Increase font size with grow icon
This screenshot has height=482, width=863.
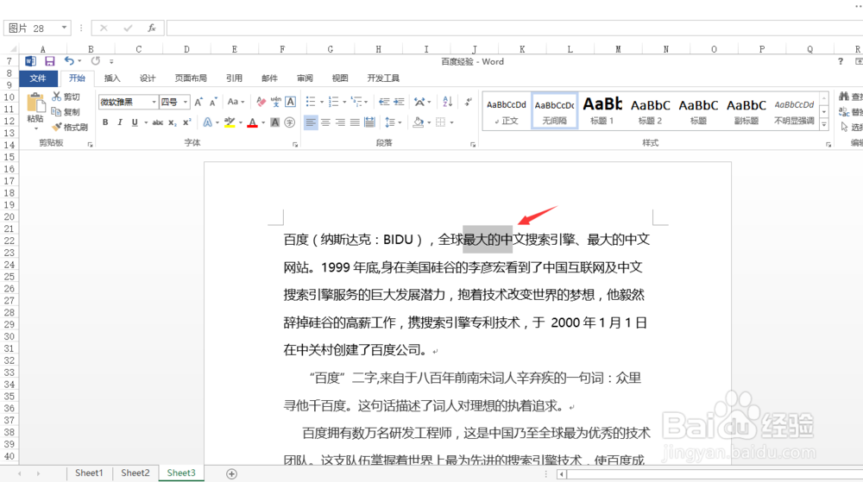pyautogui.click(x=198, y=102)
